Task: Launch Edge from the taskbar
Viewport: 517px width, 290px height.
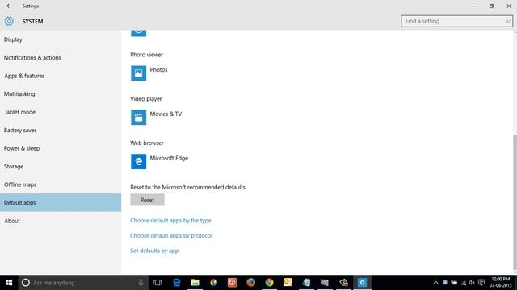Action: click(177, 283)
